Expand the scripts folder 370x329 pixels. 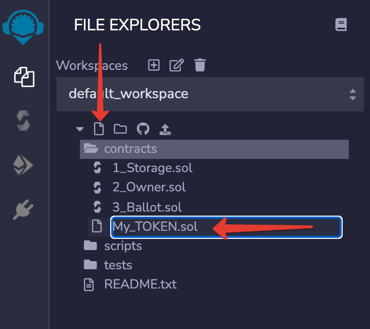click(x=123, y=246)
